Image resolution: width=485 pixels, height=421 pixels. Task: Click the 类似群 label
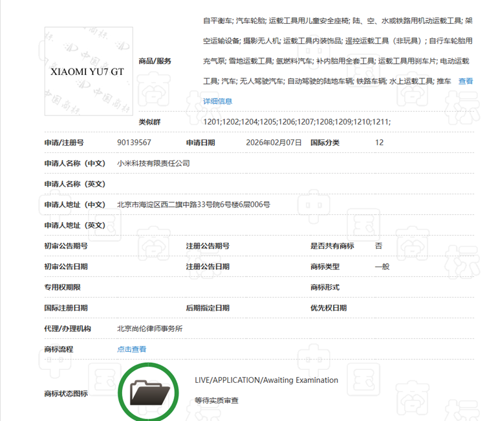click(x=149, y=122)
